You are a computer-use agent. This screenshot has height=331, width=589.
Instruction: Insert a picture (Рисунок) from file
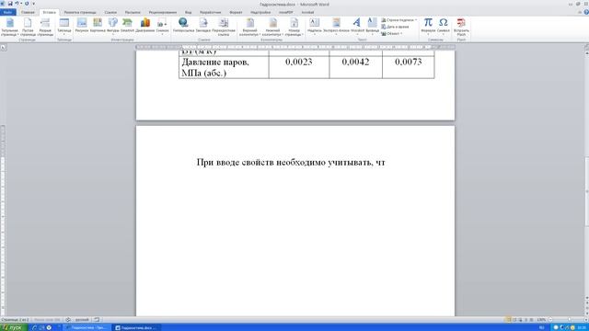pos(82,26)
